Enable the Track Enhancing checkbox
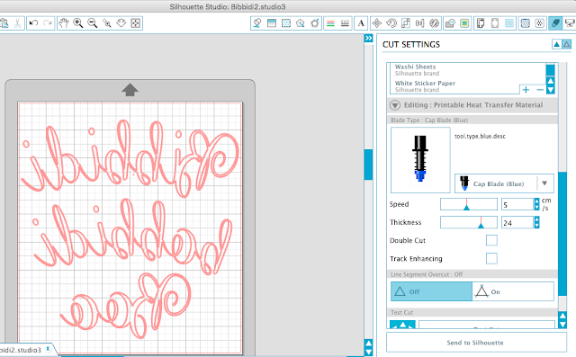This screenshot has height=357, width=576. tap(491, 258)
